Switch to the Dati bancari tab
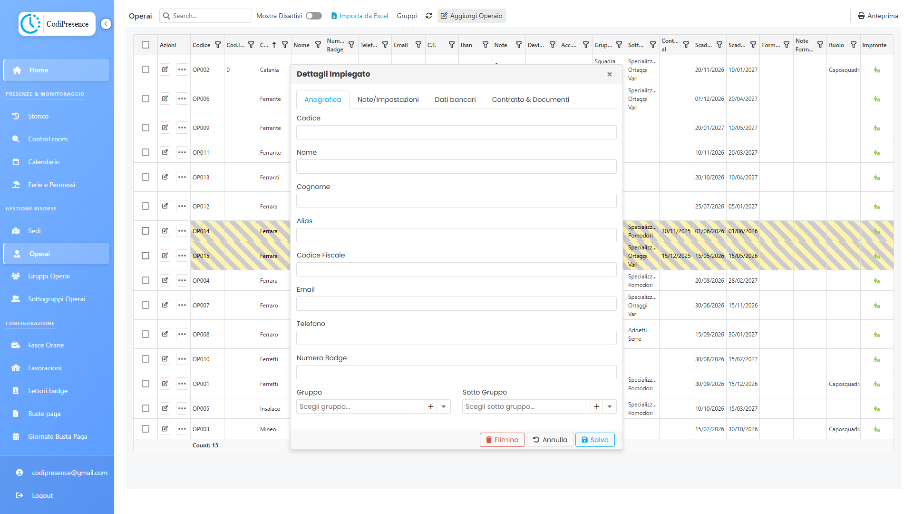Image resolution: width=913 pixels, height=514 pixels. pyautogui.click(x=455, y=99)
